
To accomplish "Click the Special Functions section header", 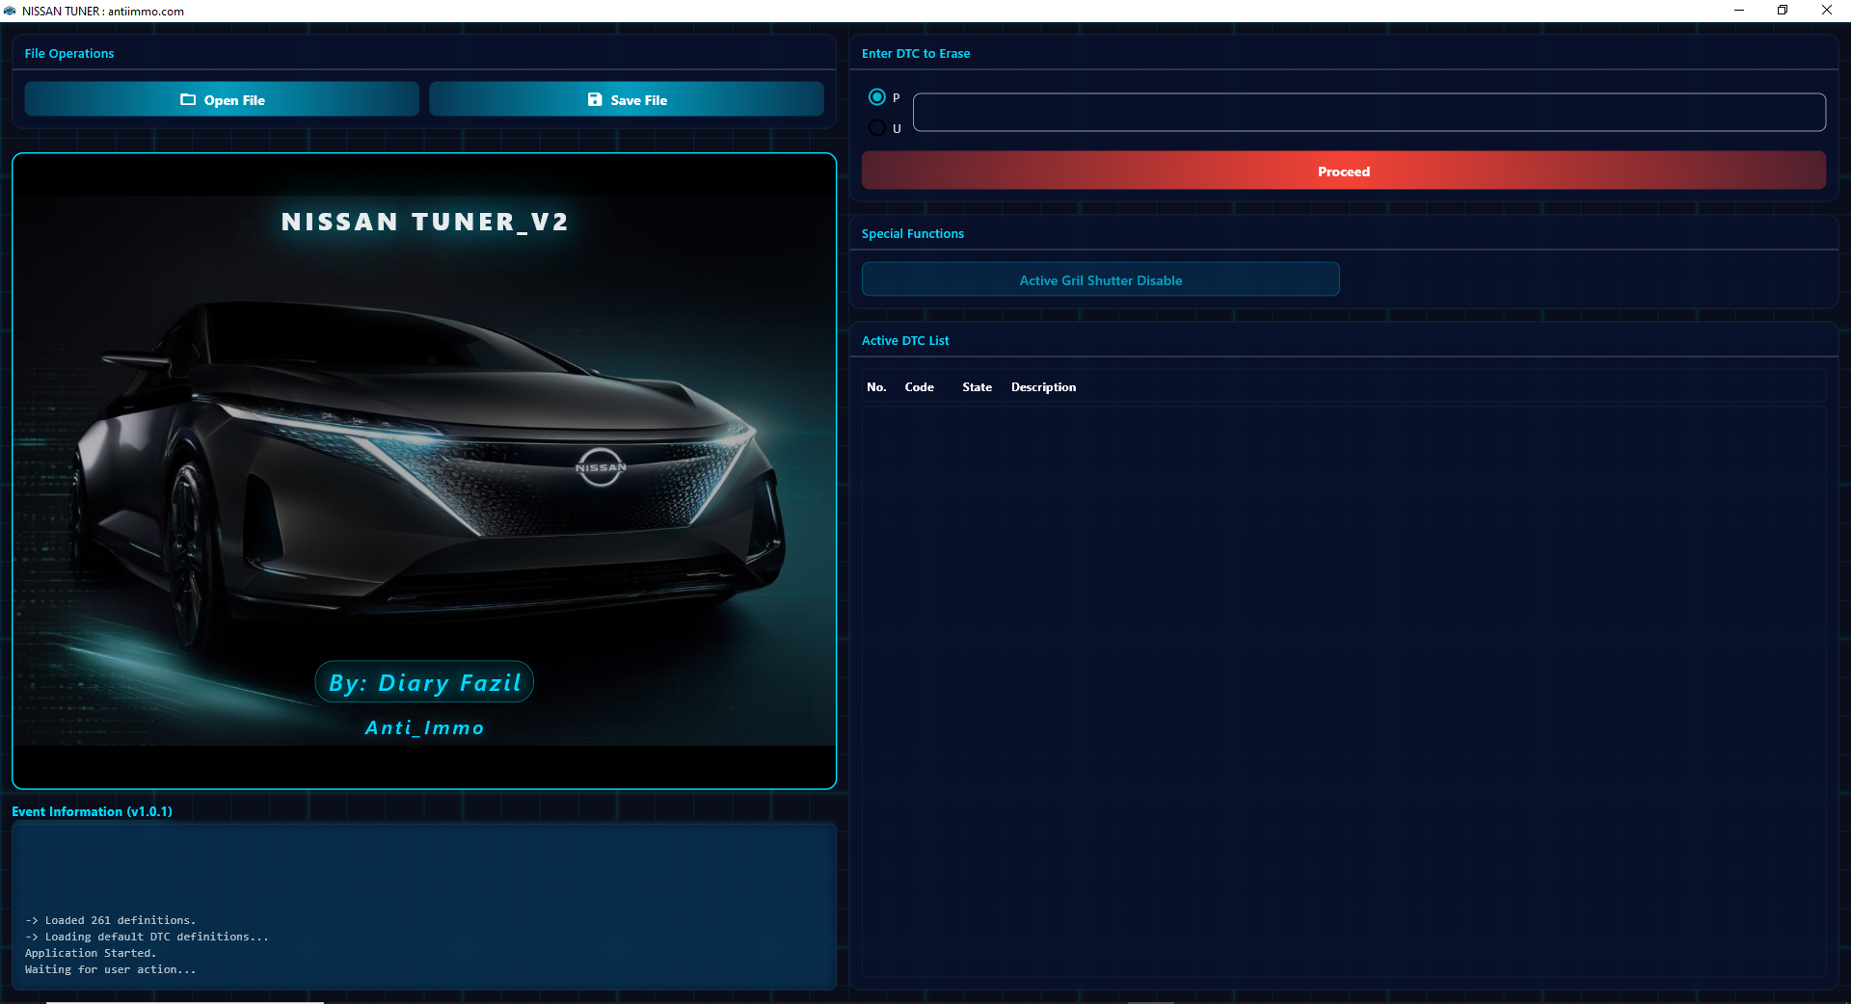I will point(912,233).
